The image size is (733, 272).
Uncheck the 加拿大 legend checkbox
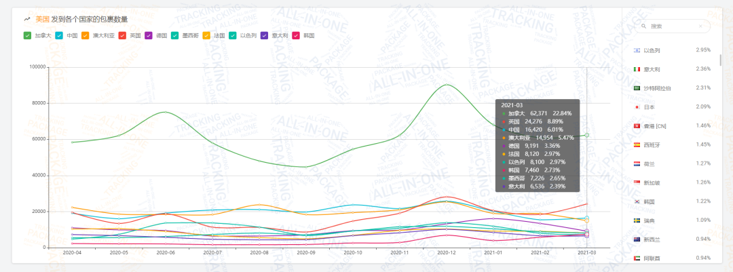point(27,35)
